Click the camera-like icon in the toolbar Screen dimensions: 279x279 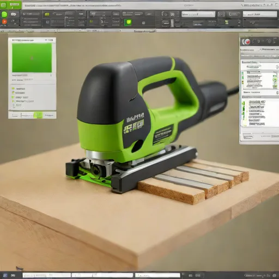click(x=221, y=14)
